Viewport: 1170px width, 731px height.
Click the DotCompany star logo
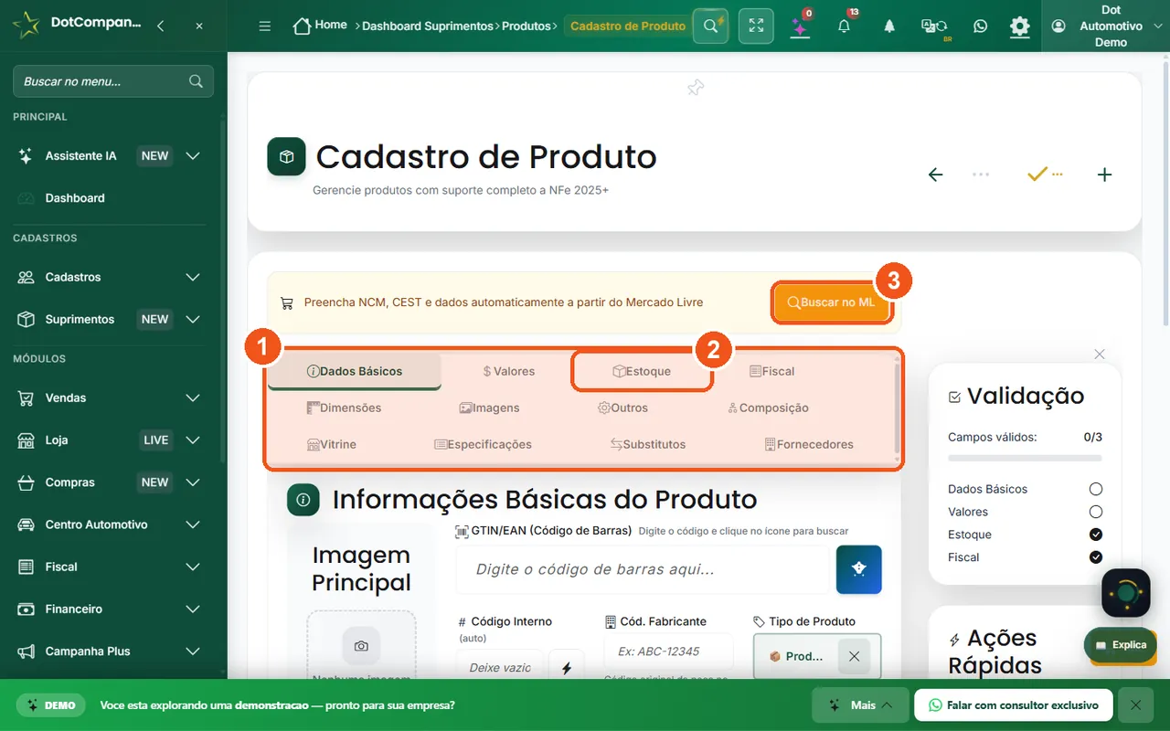(x=27, y=25)
